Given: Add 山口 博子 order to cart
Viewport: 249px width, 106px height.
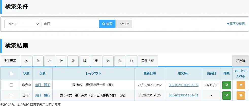Looking at the screenshot, I should pos(241,85).
